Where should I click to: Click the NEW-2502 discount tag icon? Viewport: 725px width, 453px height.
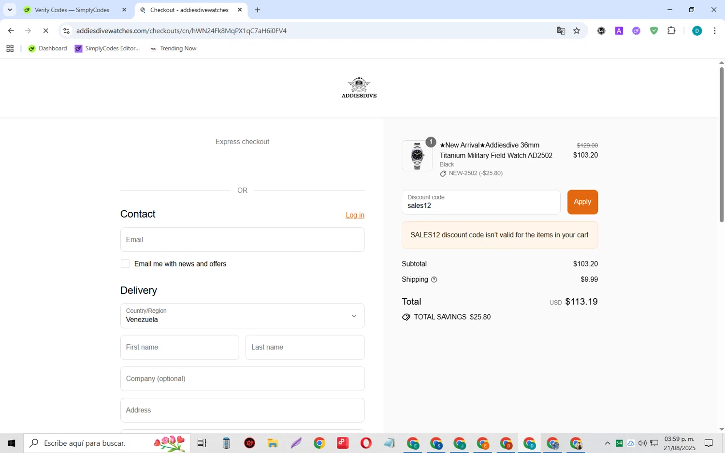[443, 174]
